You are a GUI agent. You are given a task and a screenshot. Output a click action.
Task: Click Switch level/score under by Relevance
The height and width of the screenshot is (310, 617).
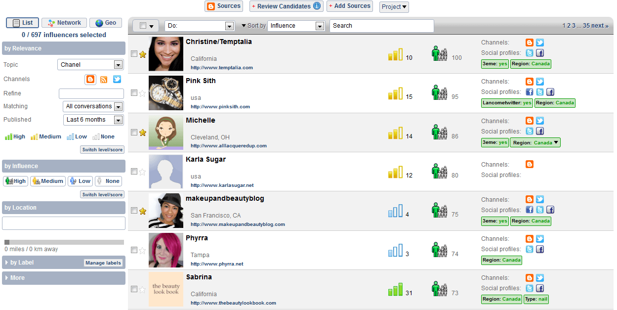tap(103, 150)
